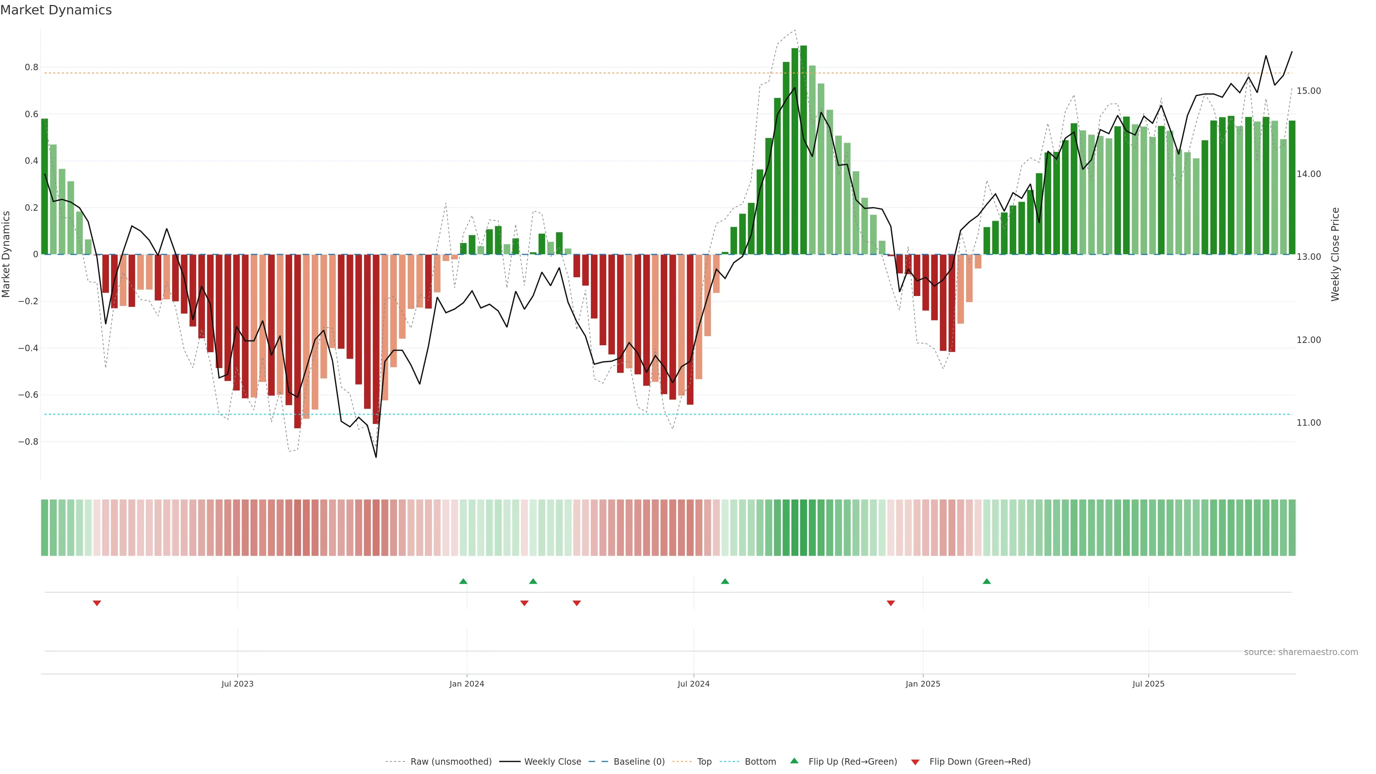Click the Jan 2025 x-axis label
This screenshot has height=774, width=1376.
click(922, 684)
